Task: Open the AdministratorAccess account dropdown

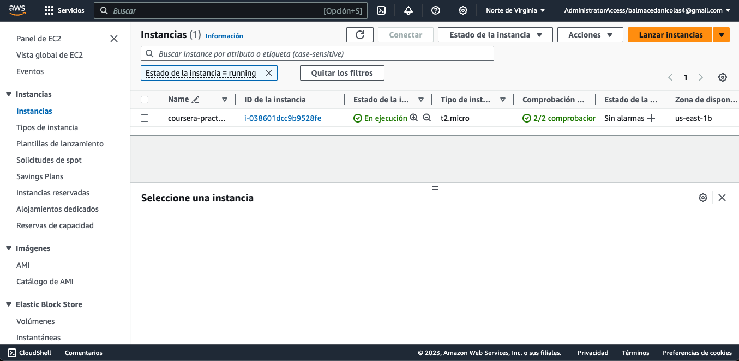Action: tap(647, 10)
